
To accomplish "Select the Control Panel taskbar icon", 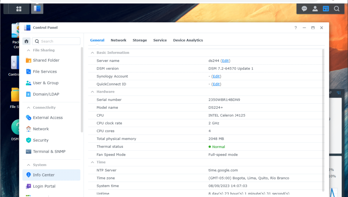I will pos(37,9).
